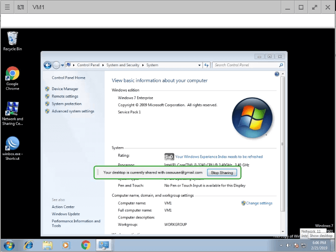Viewport: 336px width, 252px height.
Task: Click the network tray icon
Action: (x=303, y=245)
